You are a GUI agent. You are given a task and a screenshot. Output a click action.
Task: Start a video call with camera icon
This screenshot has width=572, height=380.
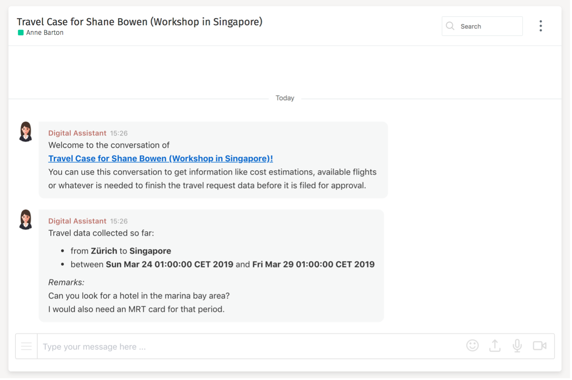pyautogui.click(x=539, y=346)
